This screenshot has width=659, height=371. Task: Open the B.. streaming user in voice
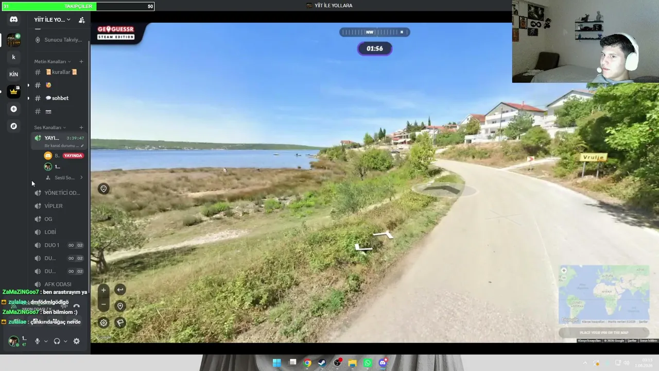tap(51, 156)
